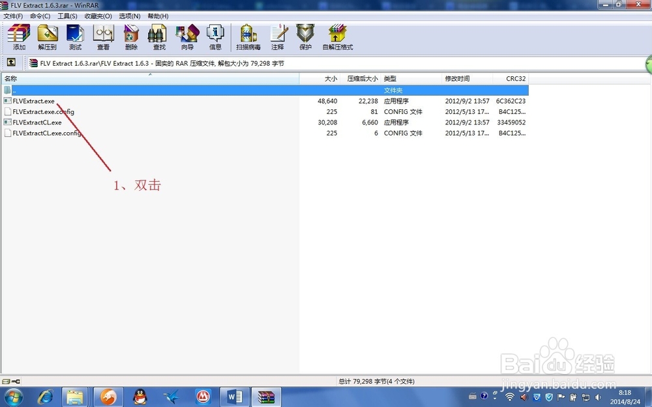Open the Word taskbar icon

click(x=235, y=397)
